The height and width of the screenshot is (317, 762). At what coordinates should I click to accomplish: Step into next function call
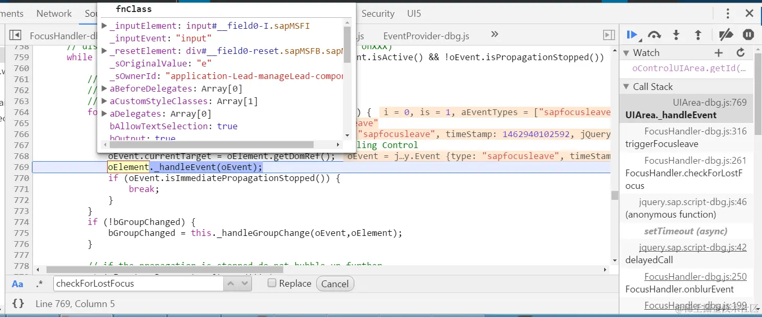pos(676,35)
